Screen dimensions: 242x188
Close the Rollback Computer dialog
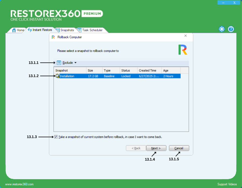point(186,36)
